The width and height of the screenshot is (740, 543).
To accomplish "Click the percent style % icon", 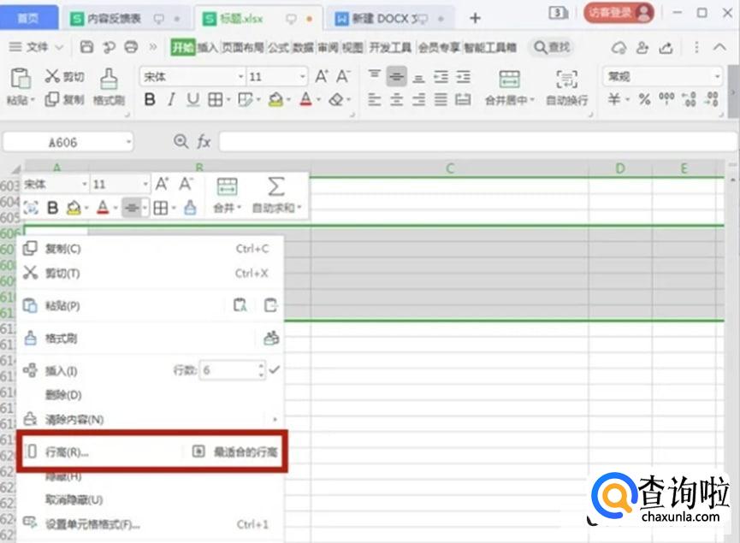I will 644,101.
